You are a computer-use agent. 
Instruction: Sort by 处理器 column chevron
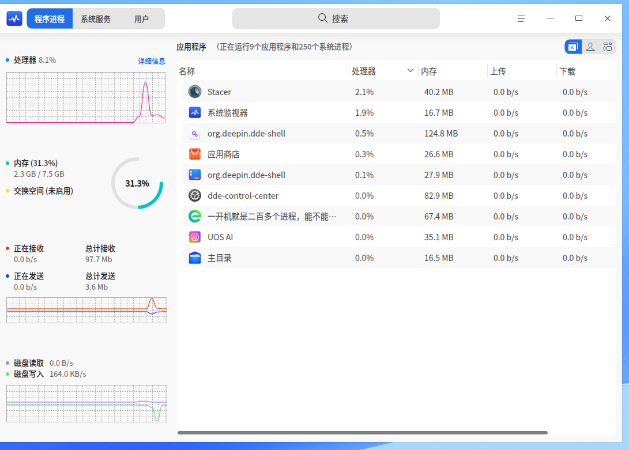pyautogui.click(x=410, y=71)
